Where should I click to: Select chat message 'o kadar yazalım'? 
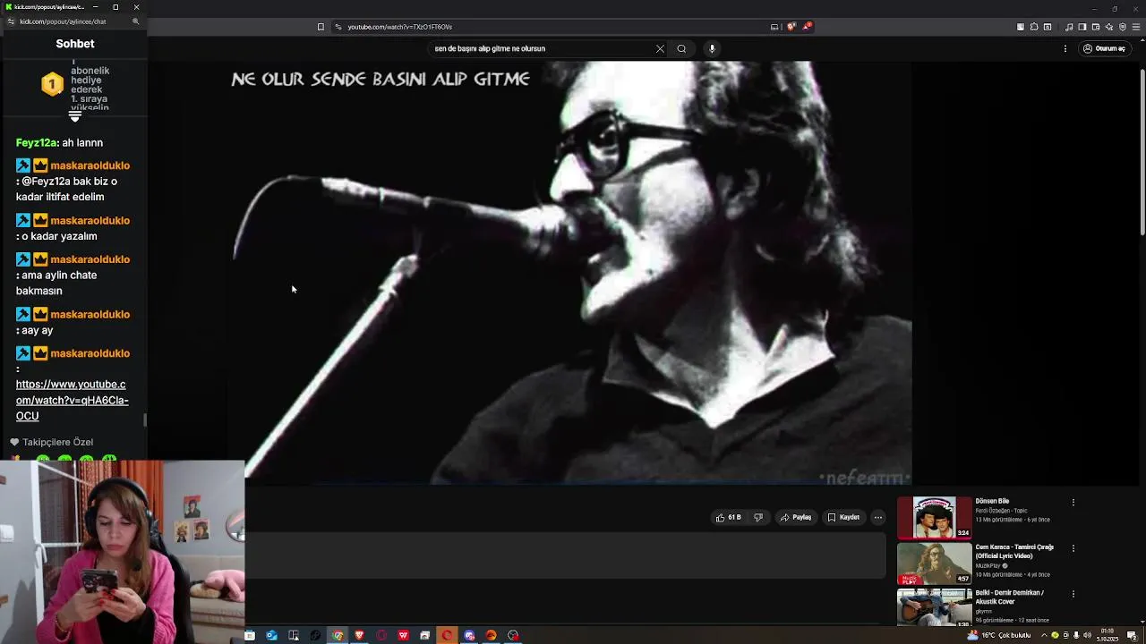59,236
